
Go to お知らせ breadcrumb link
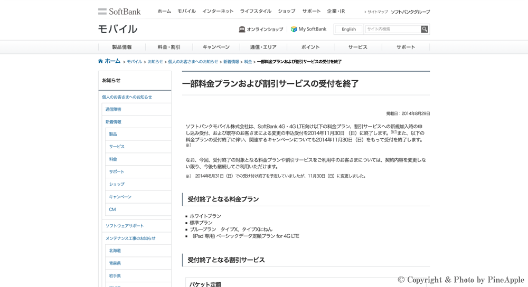(x=155, y=62)
